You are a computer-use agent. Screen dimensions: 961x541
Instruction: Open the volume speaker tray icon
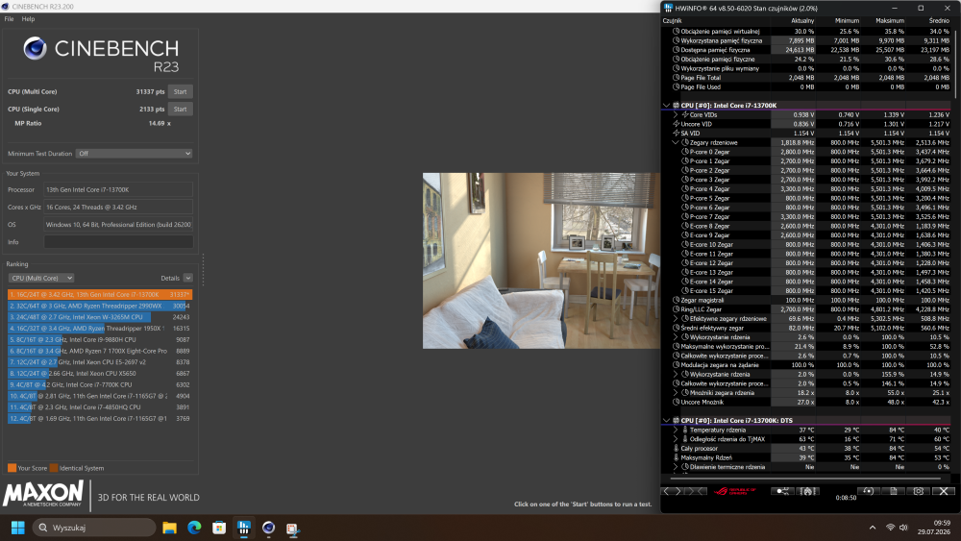(902, 528)
